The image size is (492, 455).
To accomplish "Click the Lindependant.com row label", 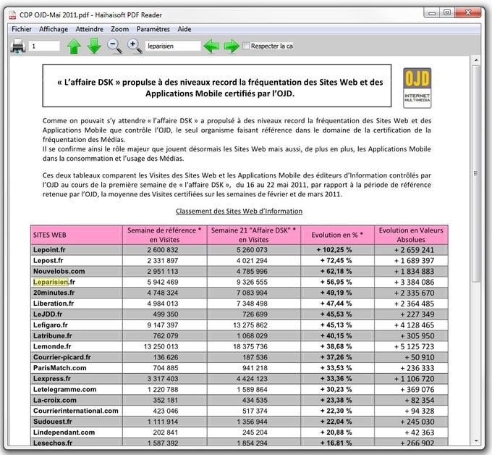I will coord(64,433).
